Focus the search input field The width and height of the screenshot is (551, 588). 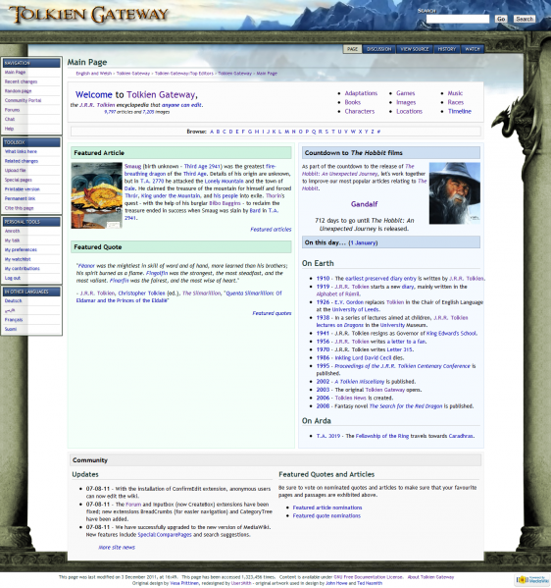click(x=458, y=19)
